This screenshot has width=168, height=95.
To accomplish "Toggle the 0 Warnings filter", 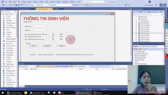I will (50, 66).
